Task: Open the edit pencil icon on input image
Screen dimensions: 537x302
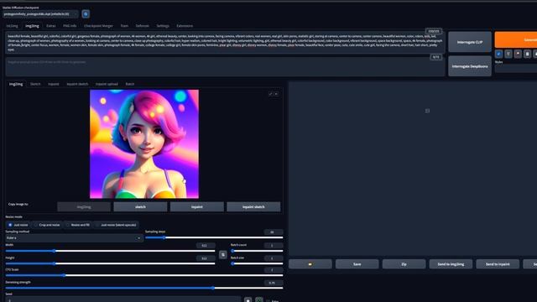Action: (270, 94)
